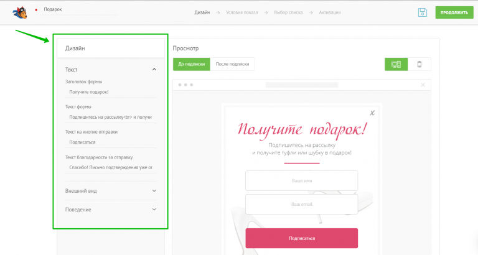The image size is (478, 255).
Task: Go to Дизайн step
Action: [x=202, y=12]
